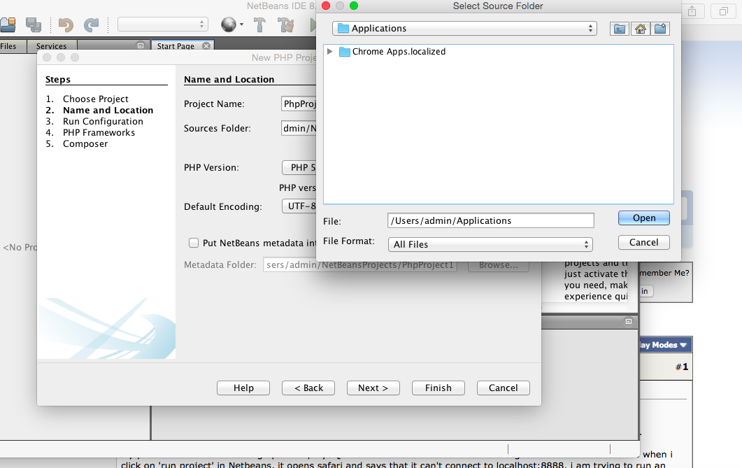This screenshot has width=742, height=468.
Task: Click the Safari share icon
Action: 692,11
